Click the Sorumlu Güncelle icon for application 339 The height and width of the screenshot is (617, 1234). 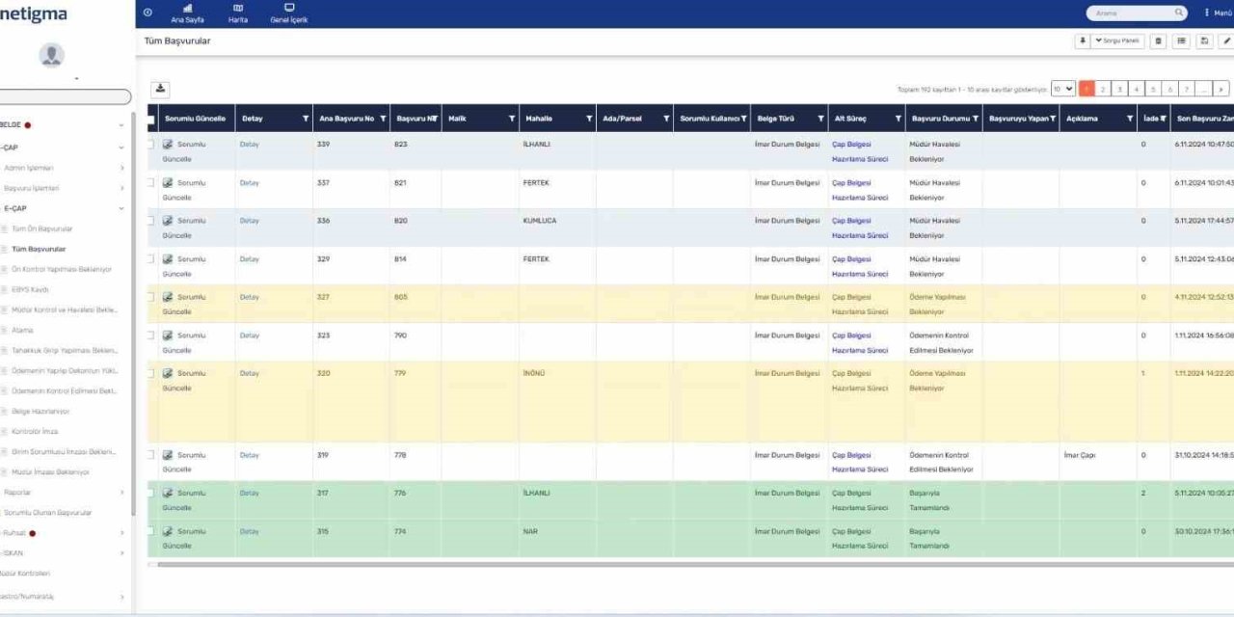click(168, 145)
